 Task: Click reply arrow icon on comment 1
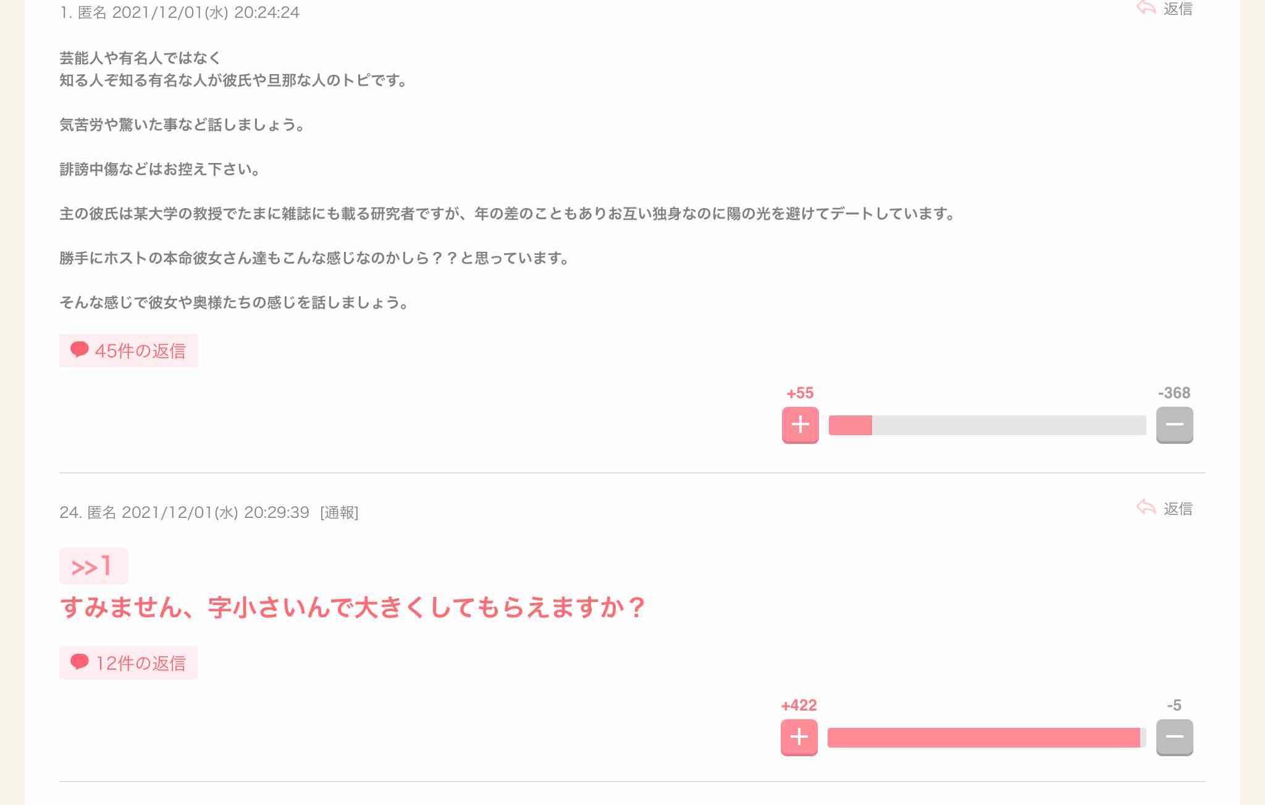(x=1146, y=7)
